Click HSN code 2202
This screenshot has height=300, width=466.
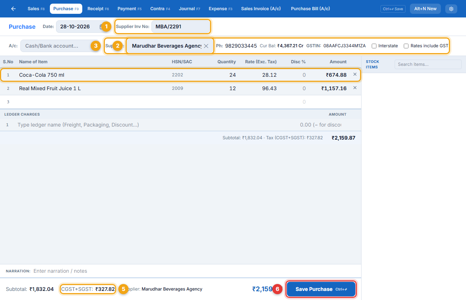tap(178, 75)
